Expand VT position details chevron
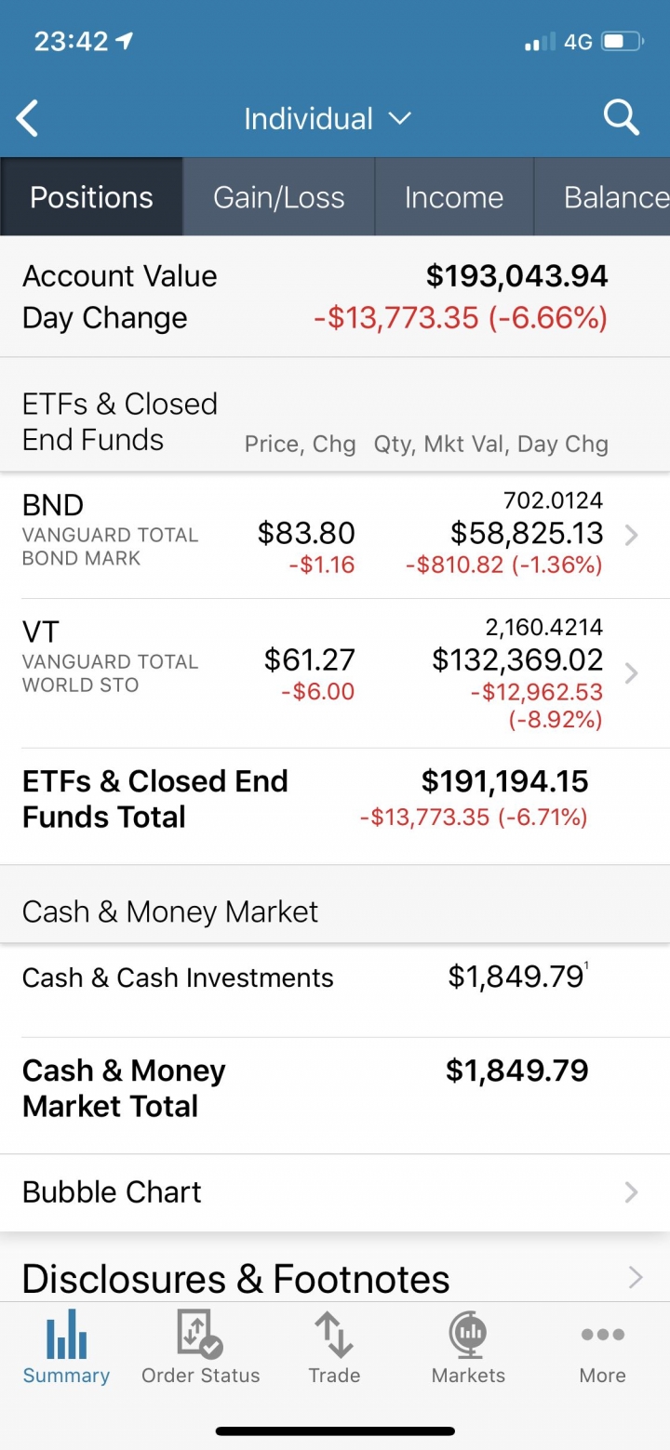Image resolution: width=670 pixels, height=1450 pixels. (x=631, y=672)
